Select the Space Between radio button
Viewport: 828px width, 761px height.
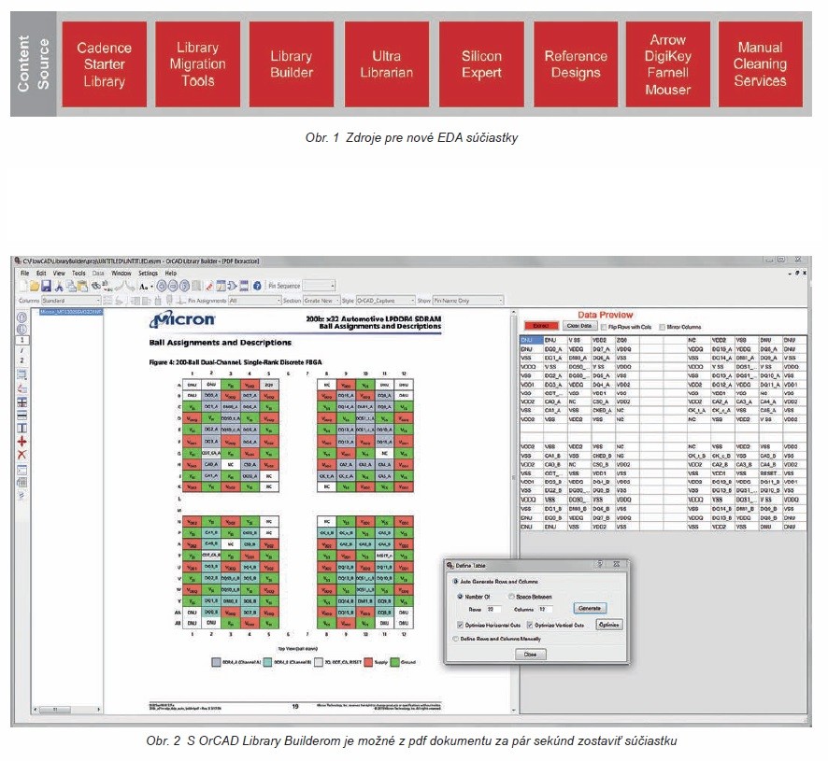511,597
